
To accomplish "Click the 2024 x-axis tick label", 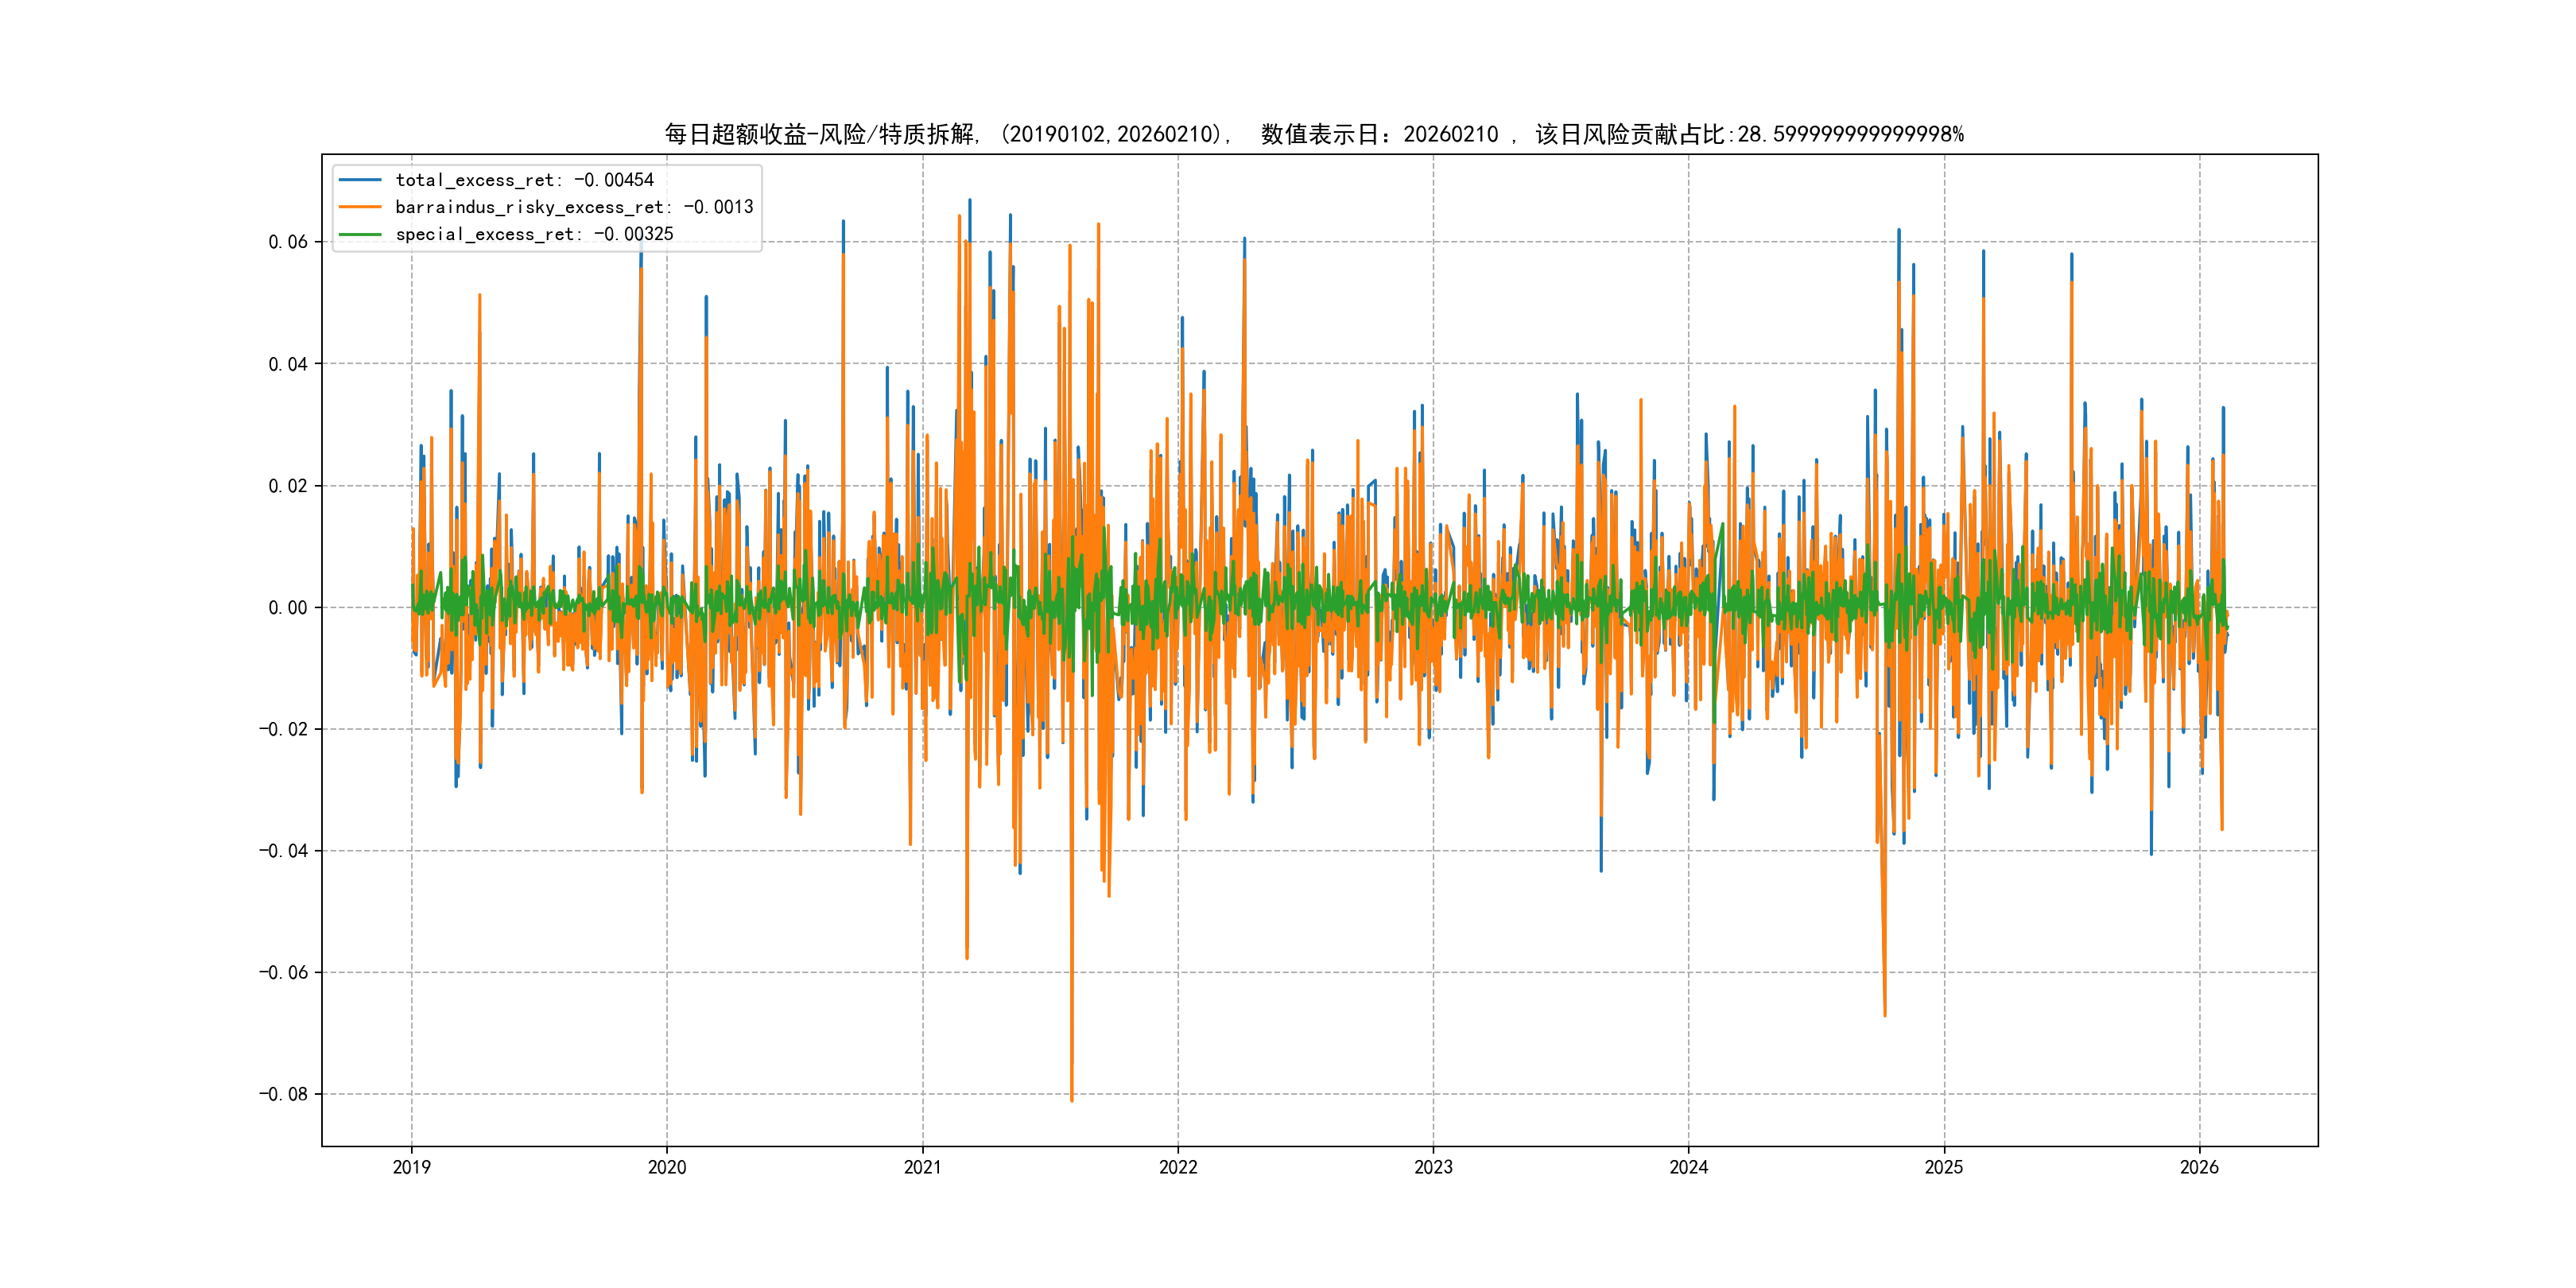I will pyautogui.click(x=1689, y=1167).
